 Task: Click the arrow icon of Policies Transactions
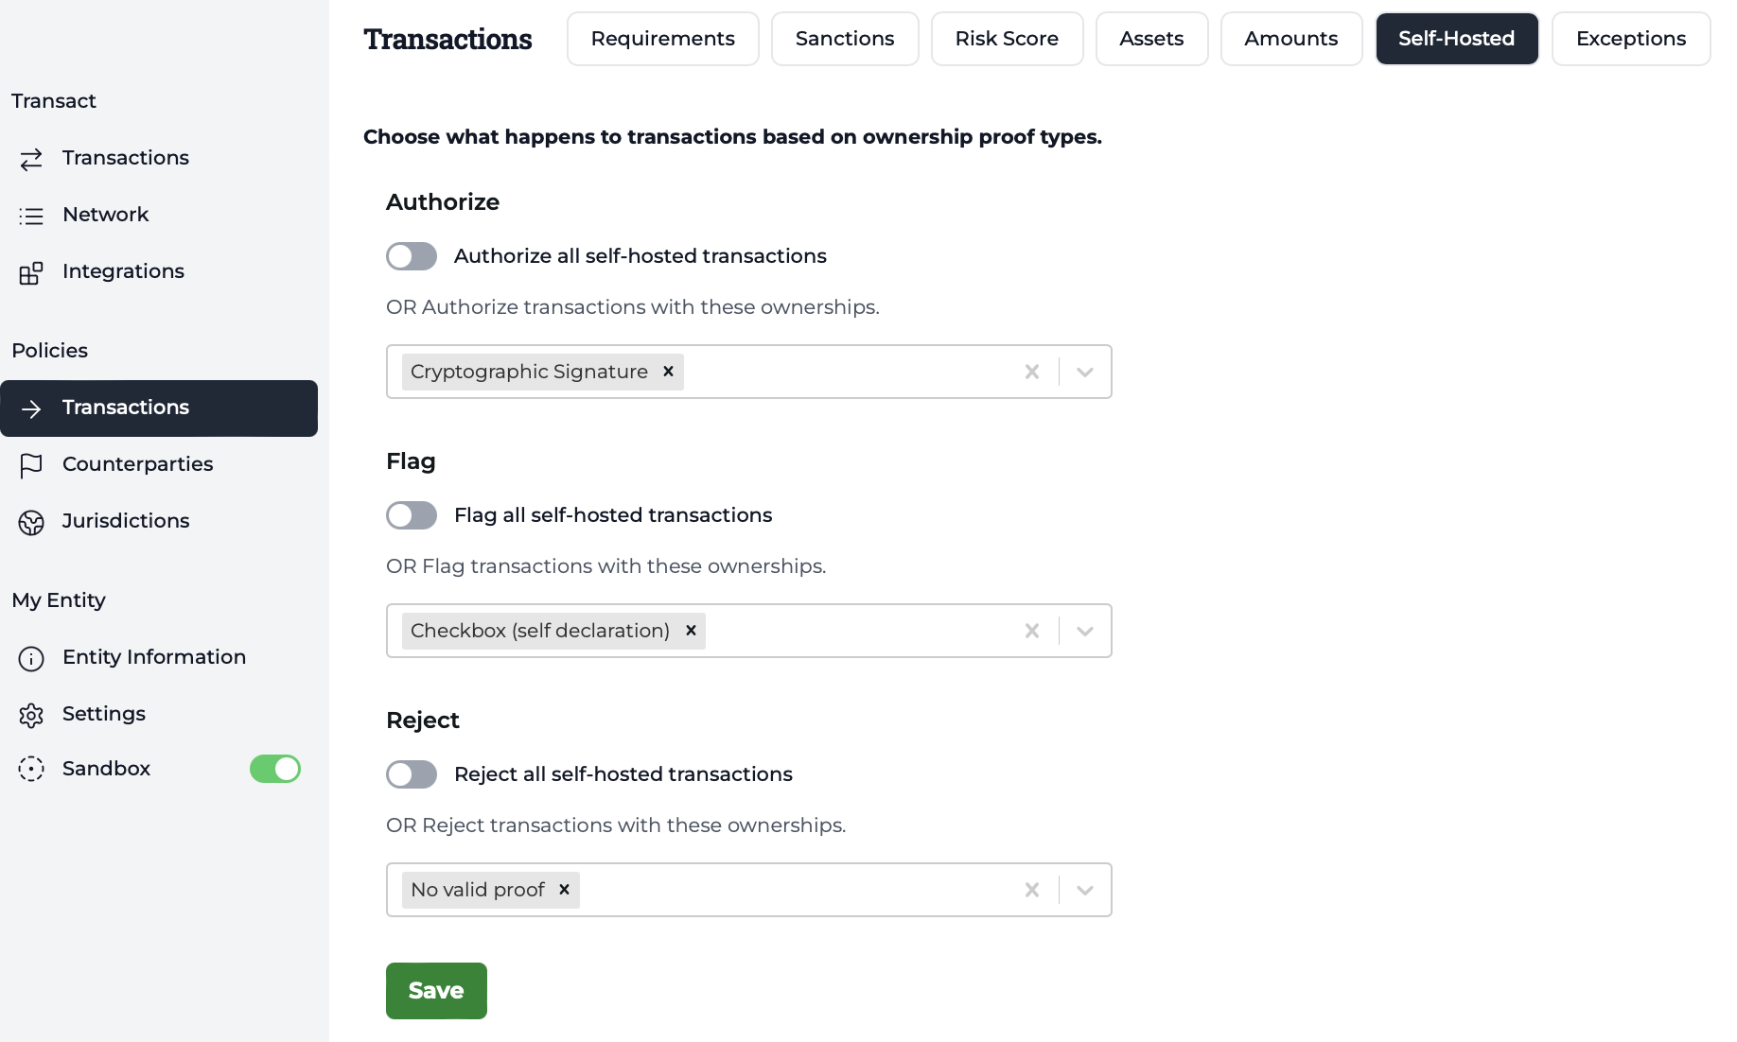(31, 408)
